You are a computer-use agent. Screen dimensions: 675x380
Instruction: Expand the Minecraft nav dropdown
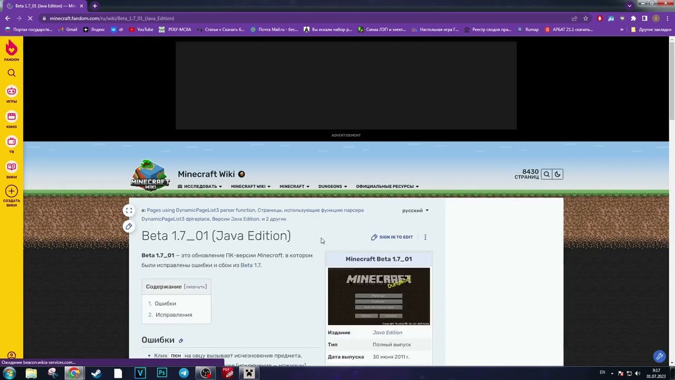coord(294,186)
